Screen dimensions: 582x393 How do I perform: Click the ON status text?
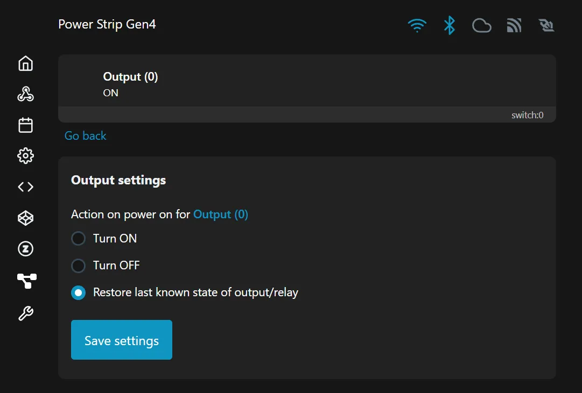tap(110, 92)
